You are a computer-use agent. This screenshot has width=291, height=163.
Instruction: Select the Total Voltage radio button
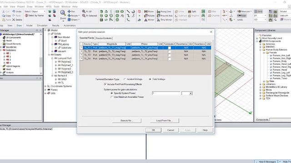pos(150,79)
